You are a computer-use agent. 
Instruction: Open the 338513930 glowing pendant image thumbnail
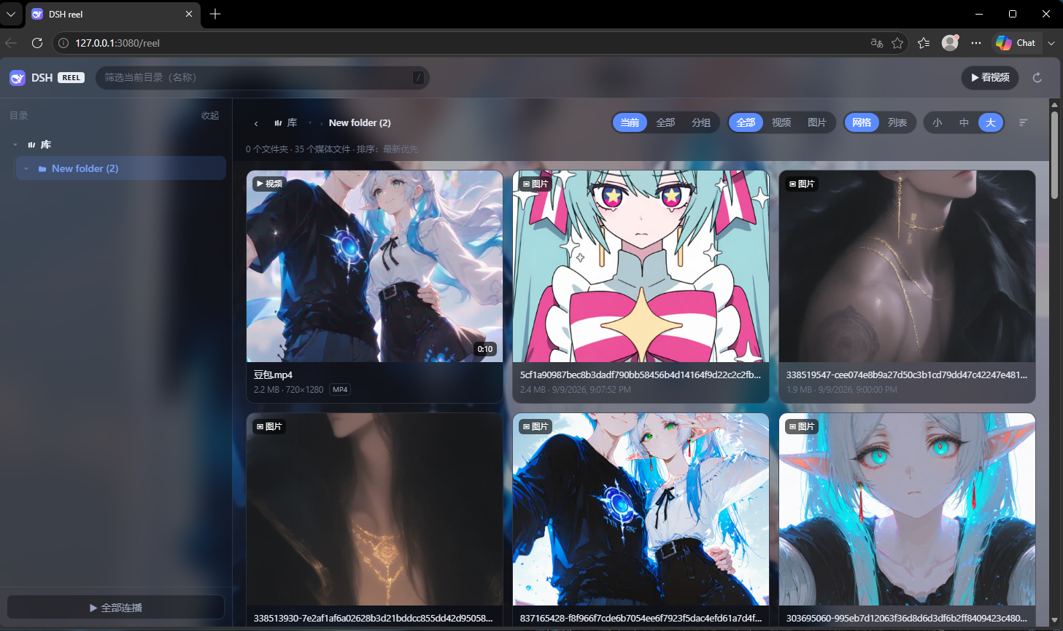pyautogui.click(x=374, y=509)
